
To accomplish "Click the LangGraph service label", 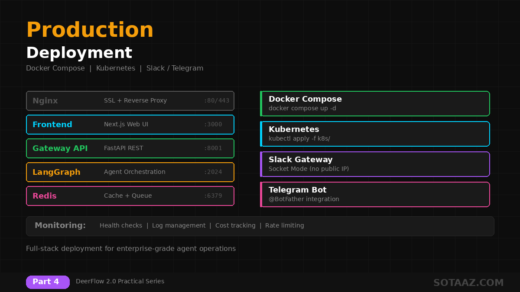I will click(56, 172).
